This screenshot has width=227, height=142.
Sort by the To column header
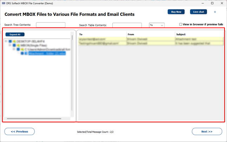pos(102,34)
